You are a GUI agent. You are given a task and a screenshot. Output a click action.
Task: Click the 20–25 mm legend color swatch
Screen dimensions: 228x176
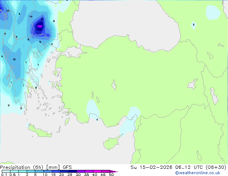[64, 171]
